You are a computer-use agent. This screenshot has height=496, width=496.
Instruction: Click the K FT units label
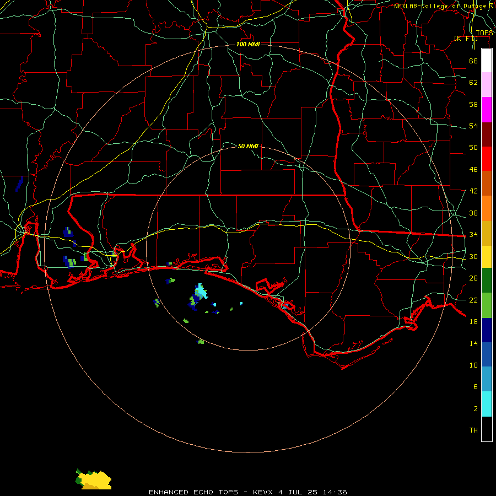(x=466, y=39)
